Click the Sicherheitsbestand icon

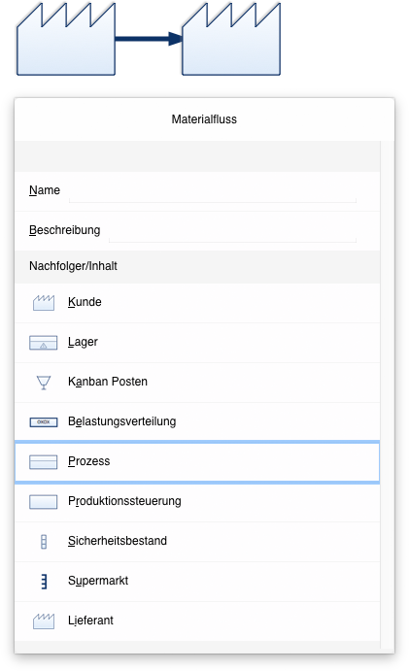pos(44,541)
